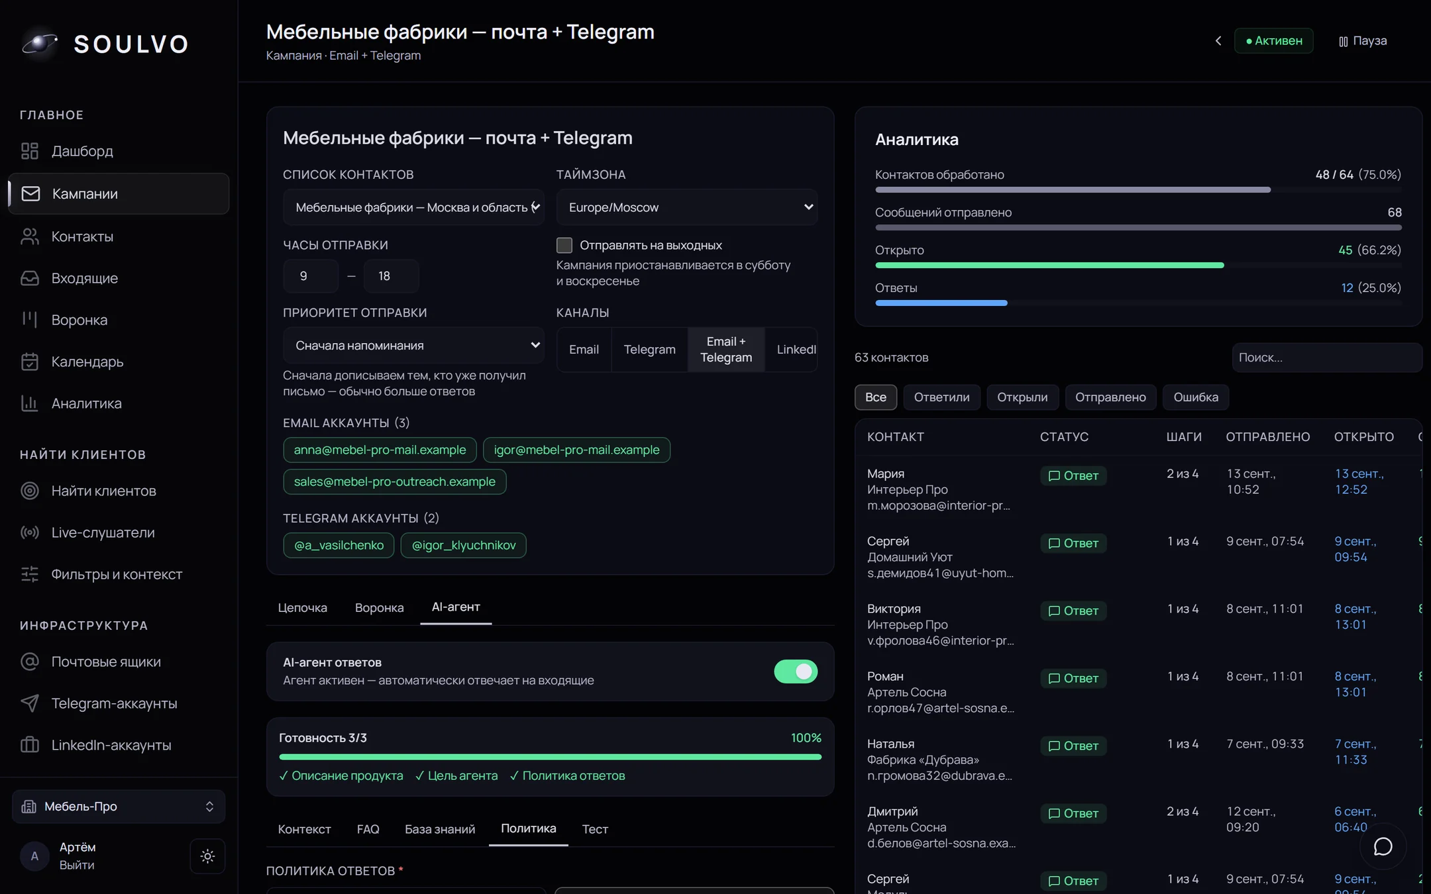Switch to the Цепочка tab
1431x894 pixels.
303,608
